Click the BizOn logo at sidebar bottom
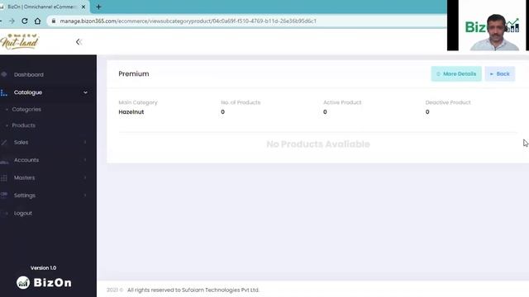This screenshot has height=297, width=529. tap(44, 282)
